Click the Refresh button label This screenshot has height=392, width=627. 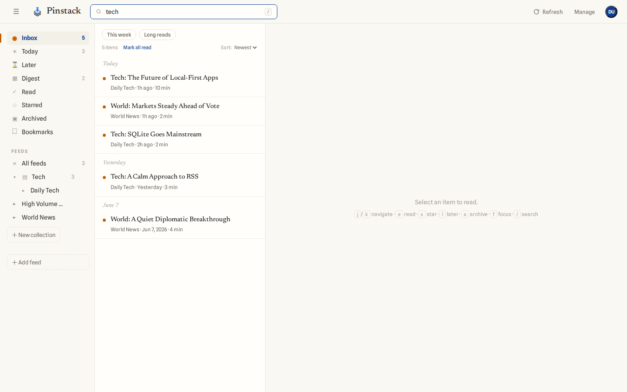553,12
